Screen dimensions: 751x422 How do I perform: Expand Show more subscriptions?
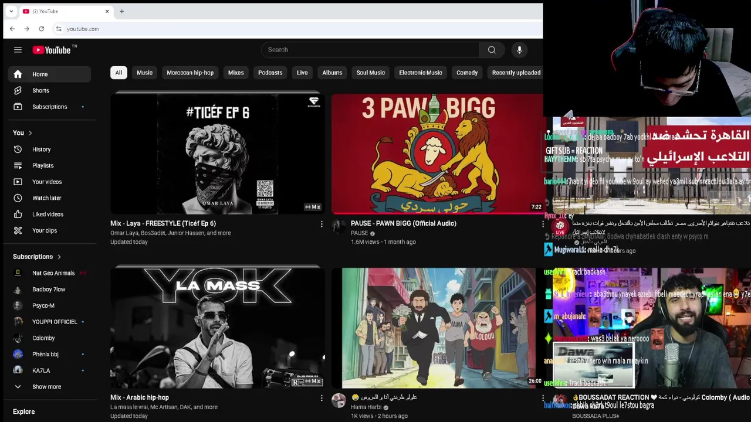pos(49,387)
